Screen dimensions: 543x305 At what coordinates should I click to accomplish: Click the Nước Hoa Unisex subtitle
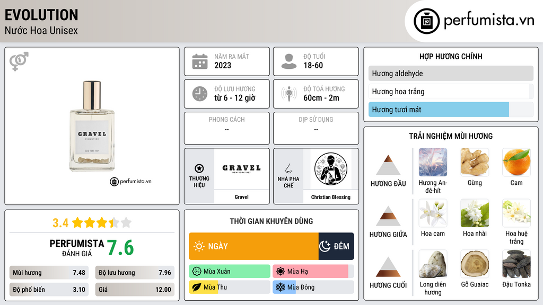click(x=41, y=30)
